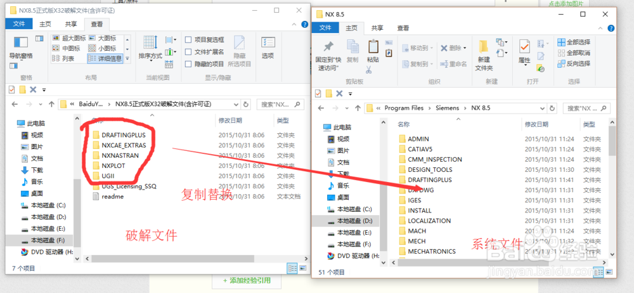Open the quick access customize dropdown, left window
Viewport: 634px width, 293px height.
[44, 90]
